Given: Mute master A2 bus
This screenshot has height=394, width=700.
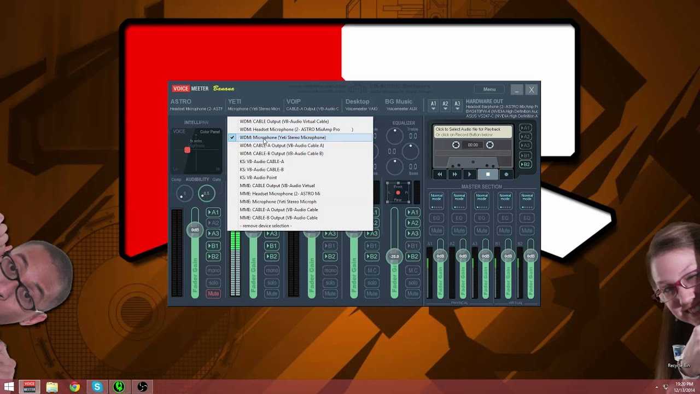Looking at the screenshot, I should tap(459, 230).
